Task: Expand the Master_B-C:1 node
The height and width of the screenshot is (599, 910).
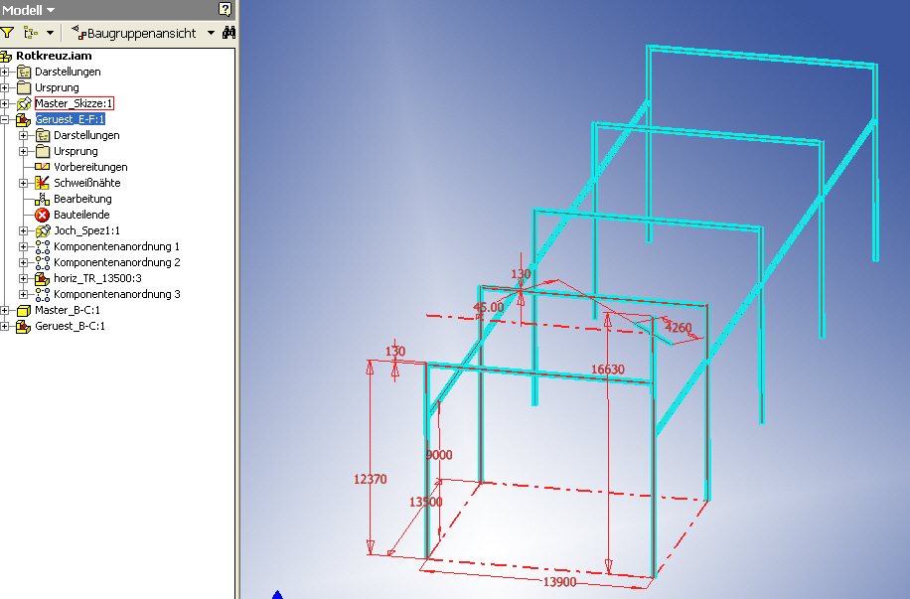Action: pyautogui.click(x=5, y=311)
